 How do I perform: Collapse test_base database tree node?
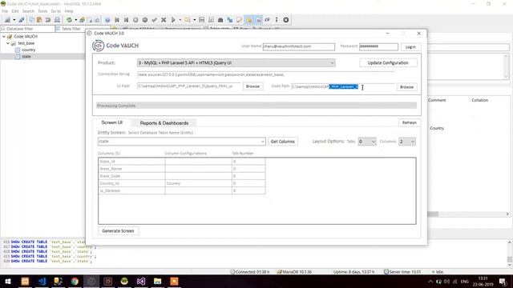[8, 43]
